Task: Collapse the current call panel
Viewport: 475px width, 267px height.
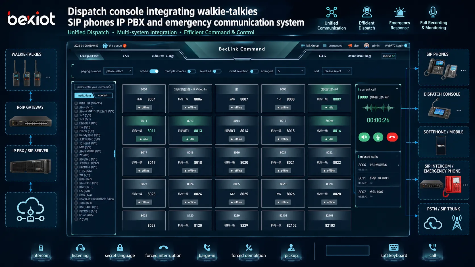Action: pyautogui.click(x=397, y=89)
